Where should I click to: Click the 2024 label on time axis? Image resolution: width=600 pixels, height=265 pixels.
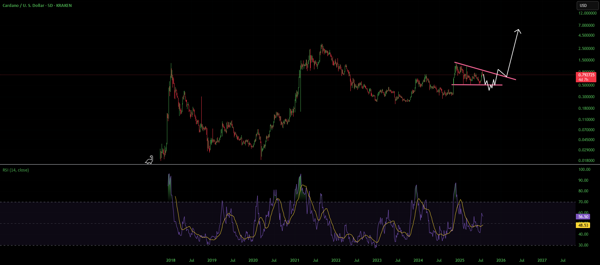[418, 260]
